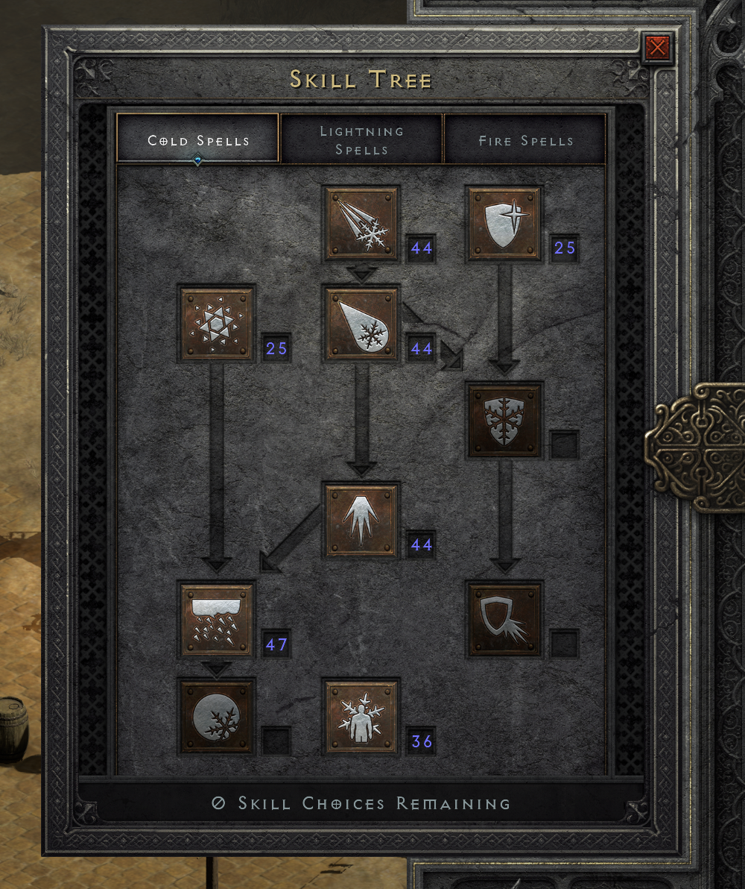Select the Ice Bolt skill icon

pyautogui.click(x=361, y=224)
